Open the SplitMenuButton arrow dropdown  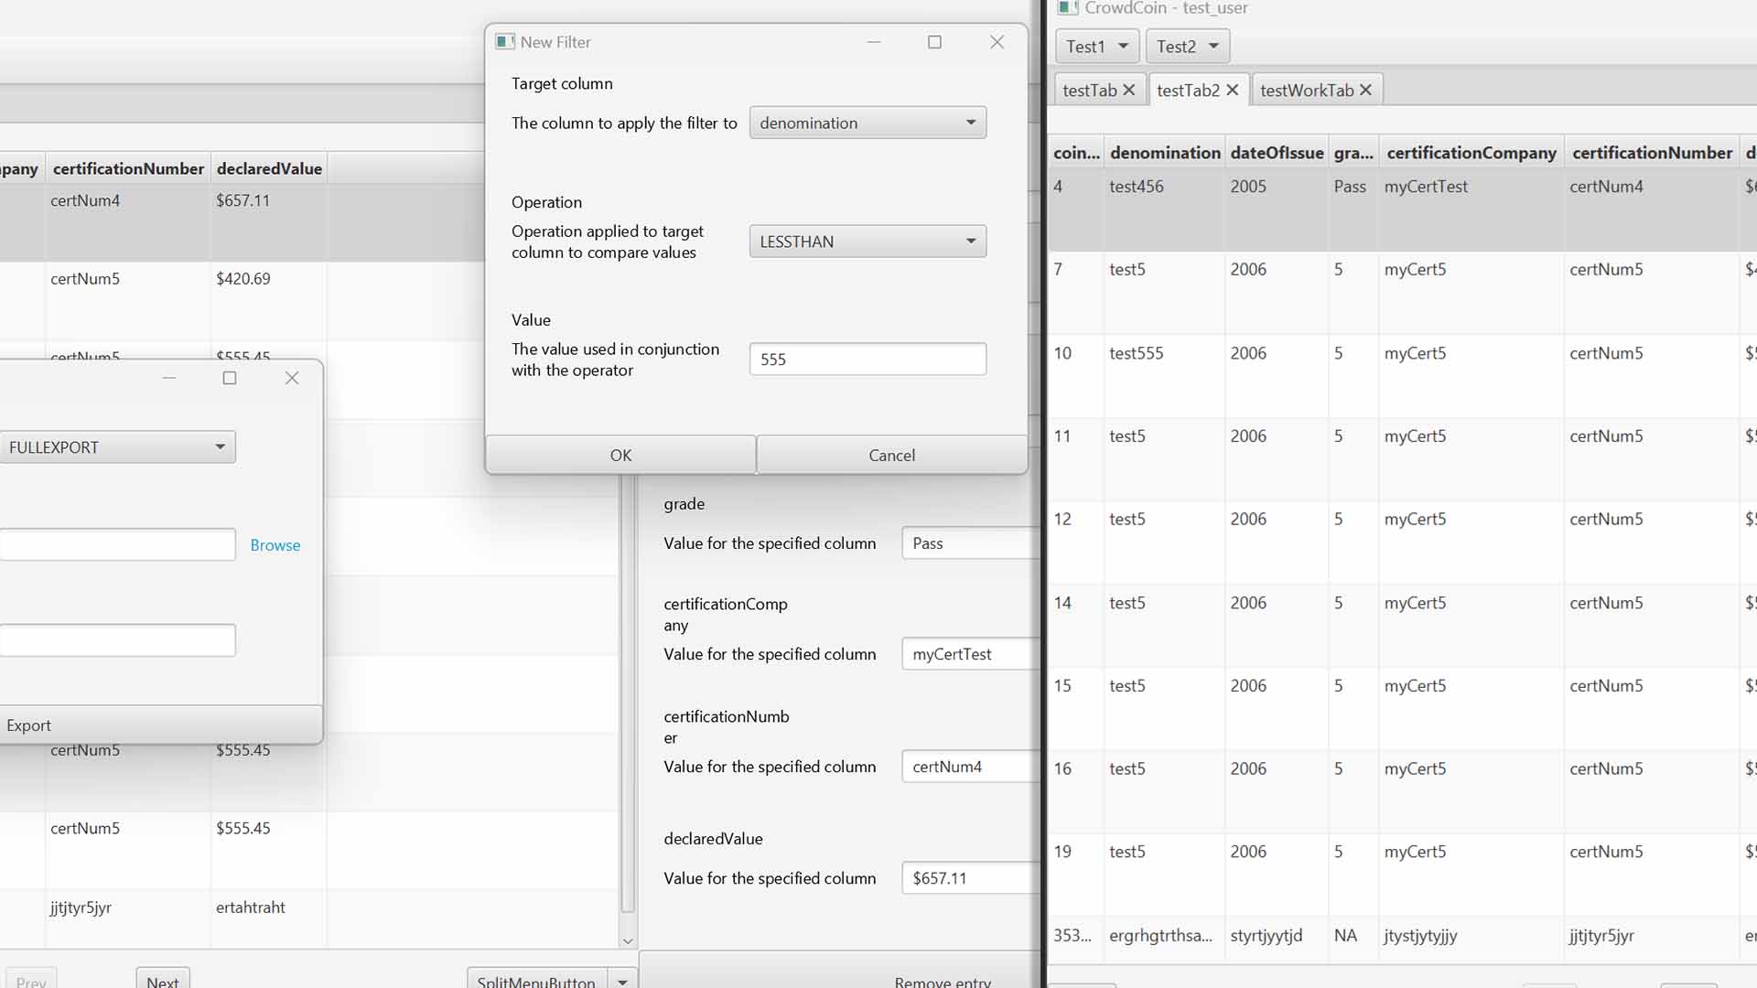click(x=622, y=981)
